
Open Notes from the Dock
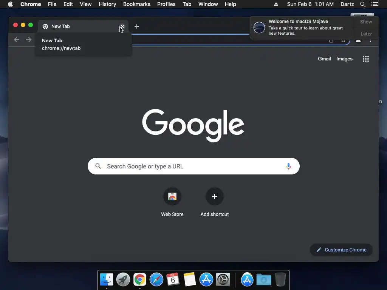coord(190,279)
